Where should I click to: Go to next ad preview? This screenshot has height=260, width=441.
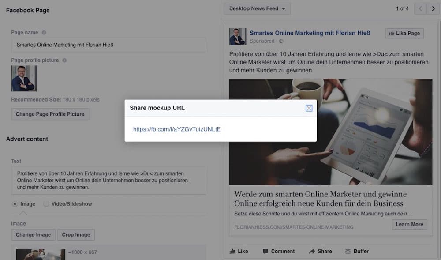coord(433,9)
